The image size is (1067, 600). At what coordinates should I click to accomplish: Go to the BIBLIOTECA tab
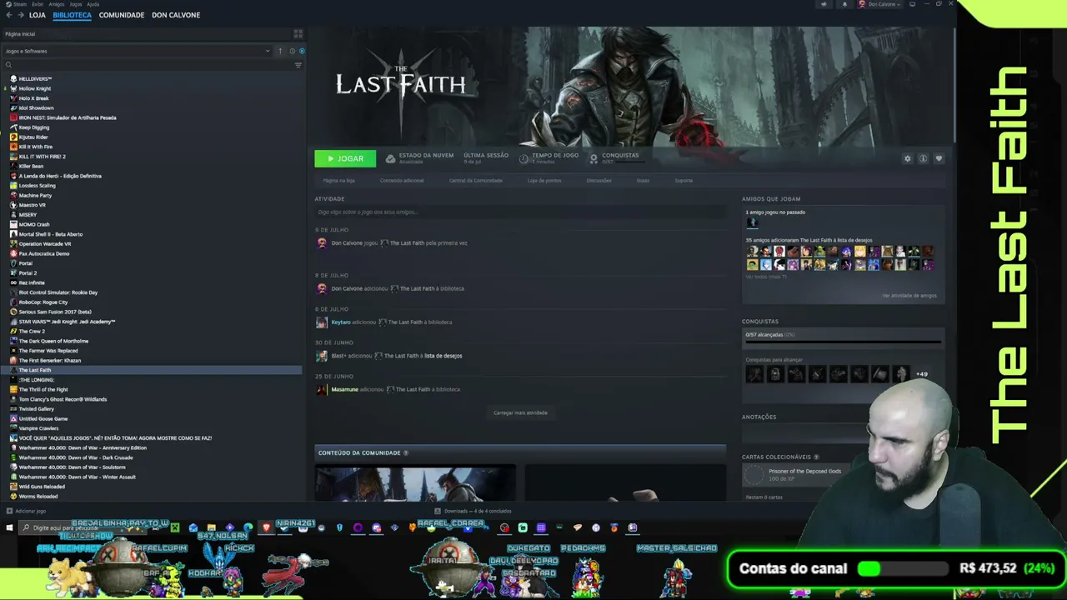tap(73, 15)
